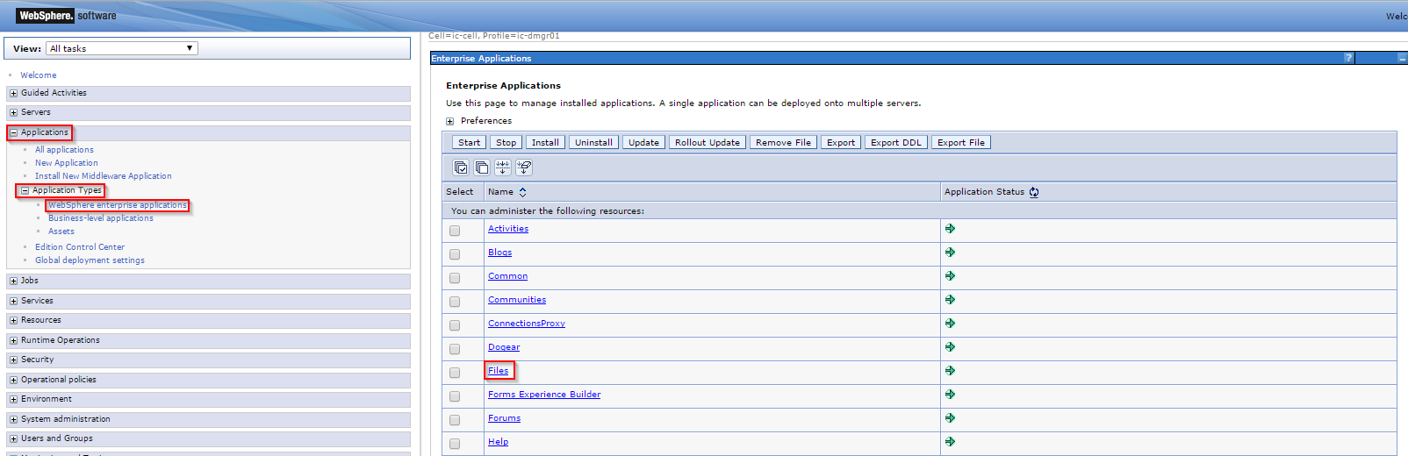Expand the Preferences section
Screen dimensions: 1408x456
point(449,121)
